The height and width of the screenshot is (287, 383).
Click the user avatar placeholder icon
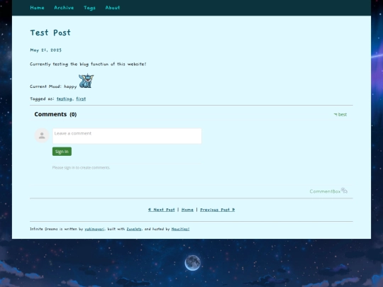(x=42, y=135)
